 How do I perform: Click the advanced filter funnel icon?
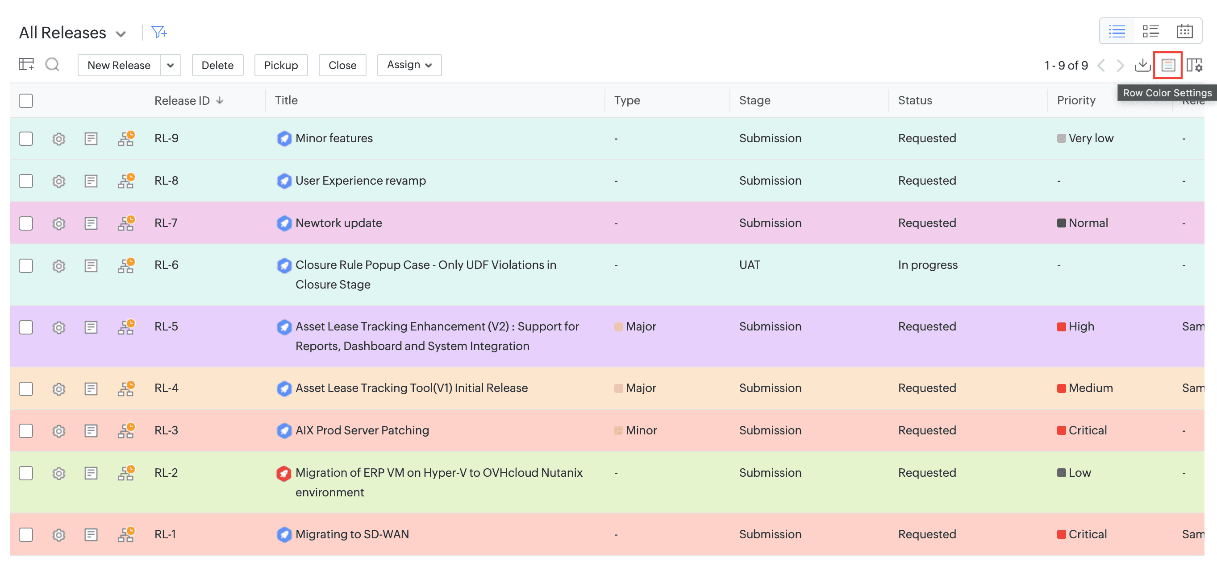point(159,33)
